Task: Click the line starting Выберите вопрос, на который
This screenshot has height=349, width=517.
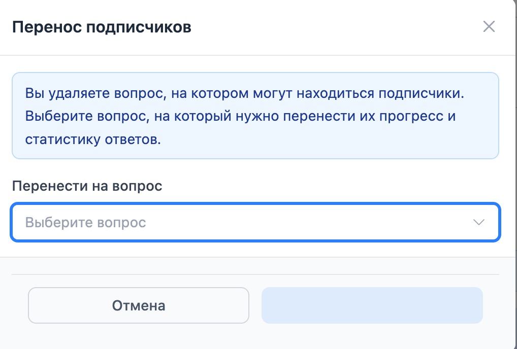Action: [x=240, y=117]
